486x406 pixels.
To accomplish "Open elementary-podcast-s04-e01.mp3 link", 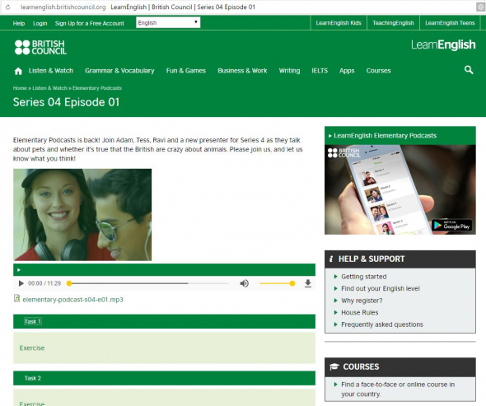I will click(72, 300).
